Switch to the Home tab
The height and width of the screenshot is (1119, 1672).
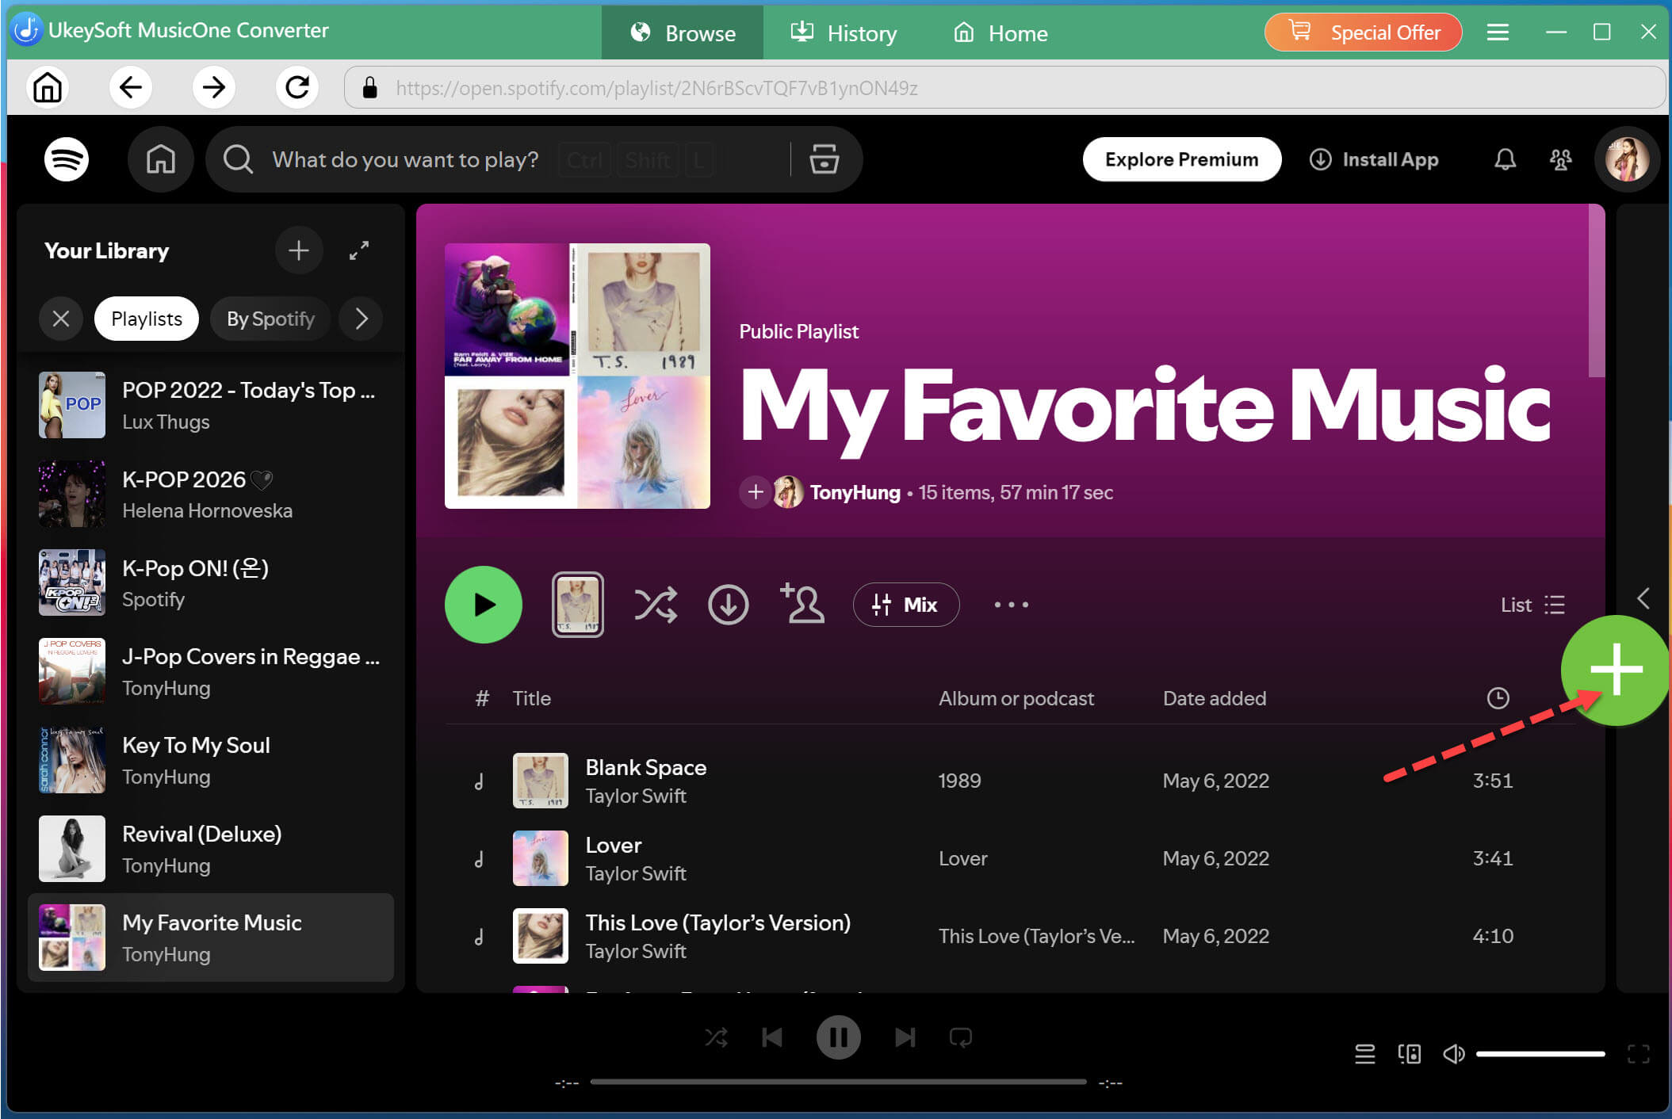1001,32
